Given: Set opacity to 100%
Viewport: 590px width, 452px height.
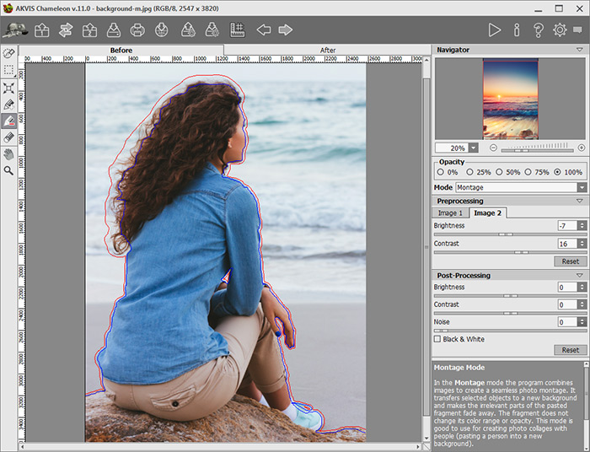Looking at the screenshot, I should [x=557, y=172].
